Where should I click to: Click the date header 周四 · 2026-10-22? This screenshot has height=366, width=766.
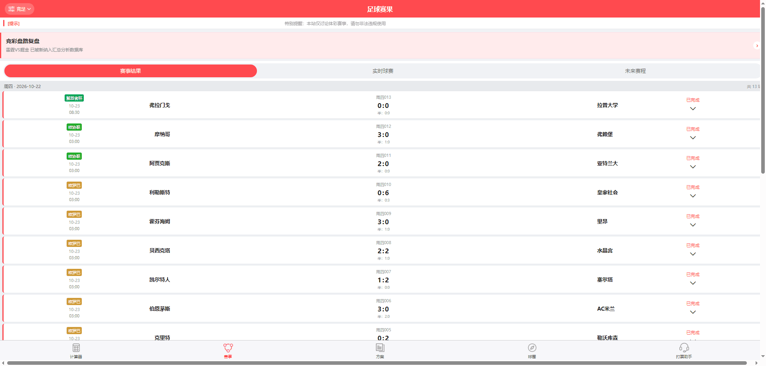(x=22, y=86)
